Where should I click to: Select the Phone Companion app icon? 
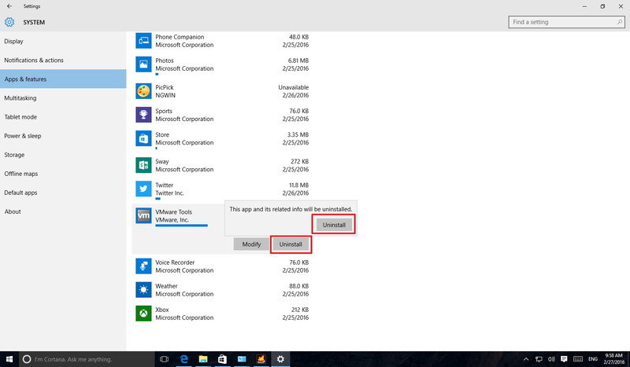pos(143,41)
